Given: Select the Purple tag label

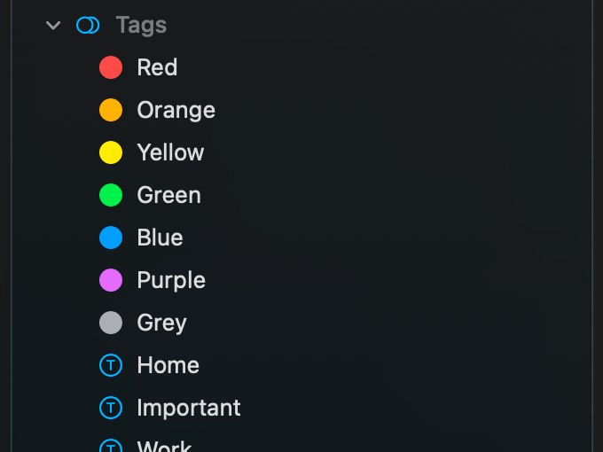Looking at the screenshot, I should tap(171, 280).
